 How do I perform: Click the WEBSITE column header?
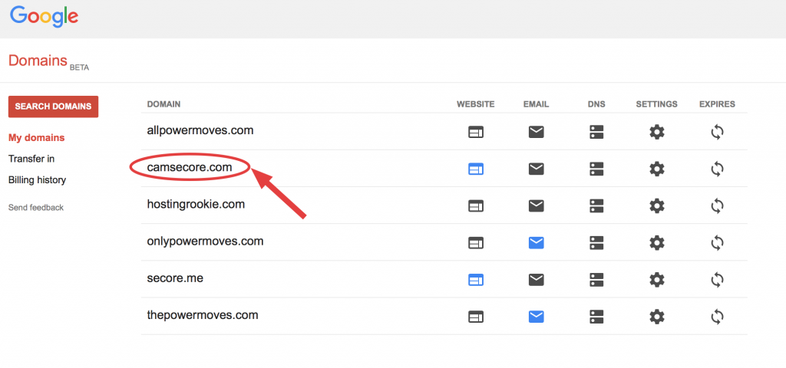click(x=476, y=104)
